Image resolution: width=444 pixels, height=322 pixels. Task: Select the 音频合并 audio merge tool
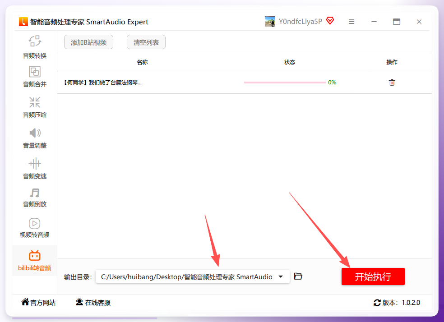coord(35,76)
